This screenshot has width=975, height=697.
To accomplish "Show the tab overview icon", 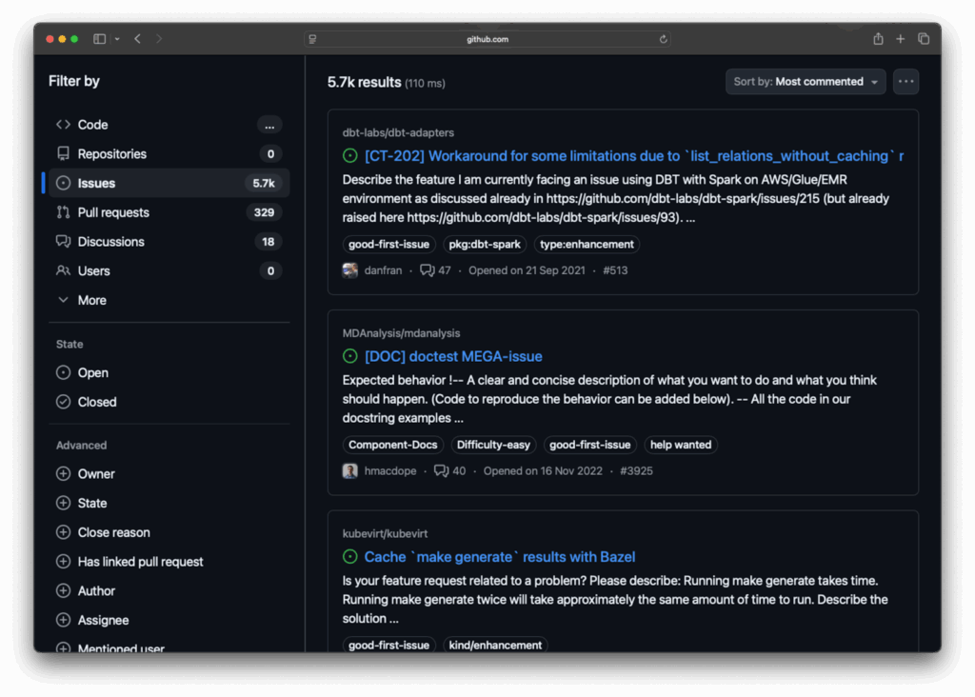I will tap(924, 39).
